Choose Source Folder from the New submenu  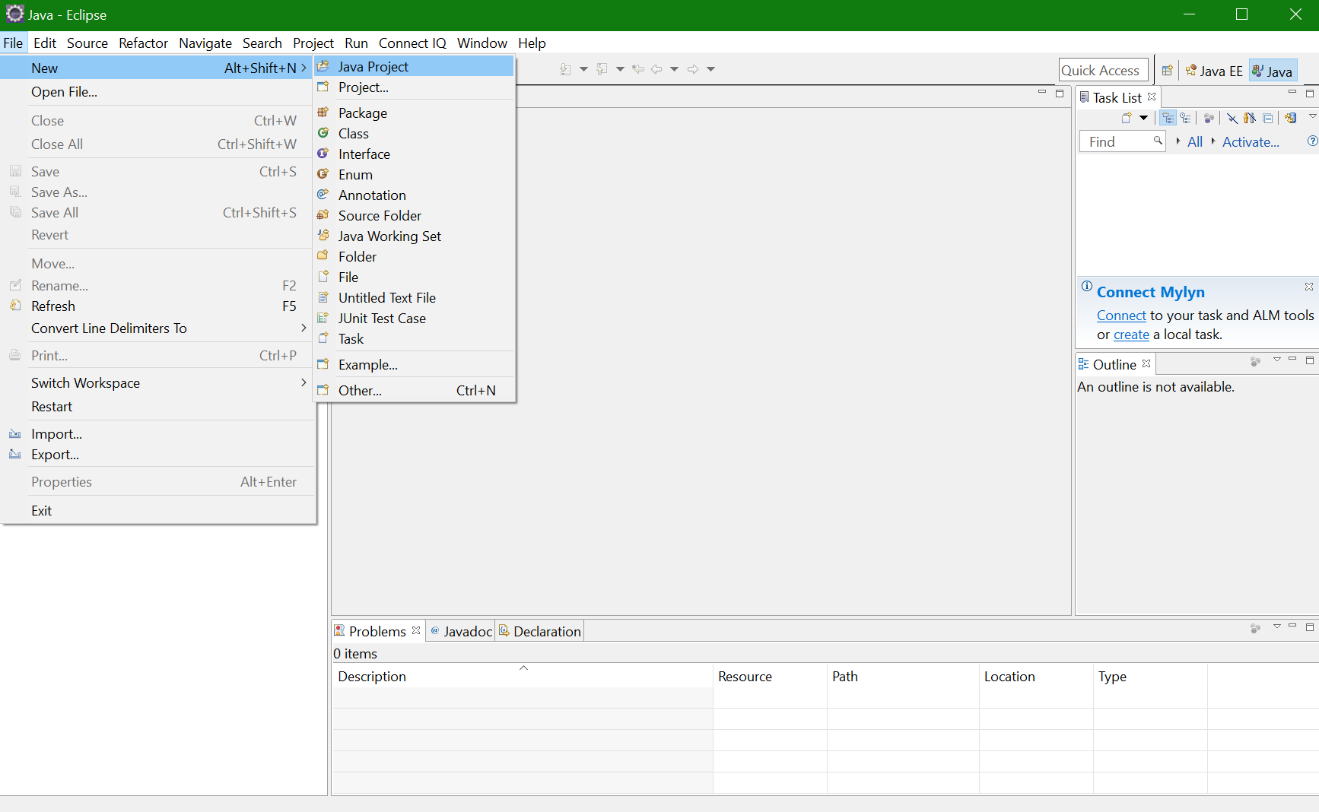pyautogui.click(x=415, y=215)
